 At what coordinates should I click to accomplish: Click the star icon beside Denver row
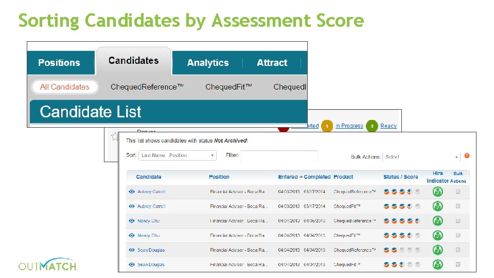click(x=115, y=136)
